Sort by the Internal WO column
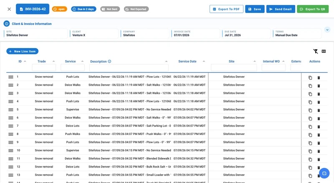 [283, 61]
